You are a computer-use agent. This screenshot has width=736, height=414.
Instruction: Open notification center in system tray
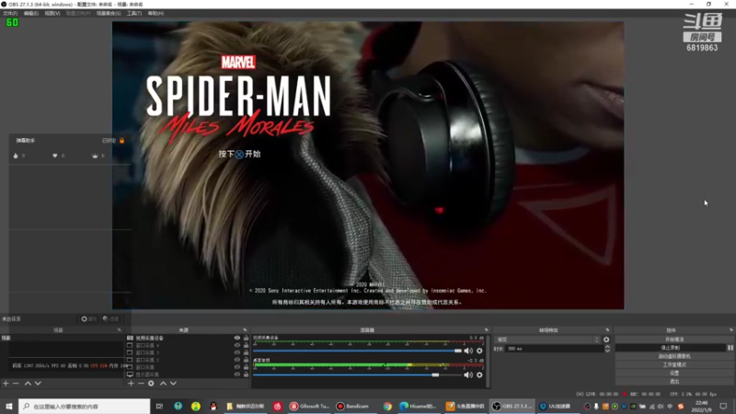[x=723, y=406]
